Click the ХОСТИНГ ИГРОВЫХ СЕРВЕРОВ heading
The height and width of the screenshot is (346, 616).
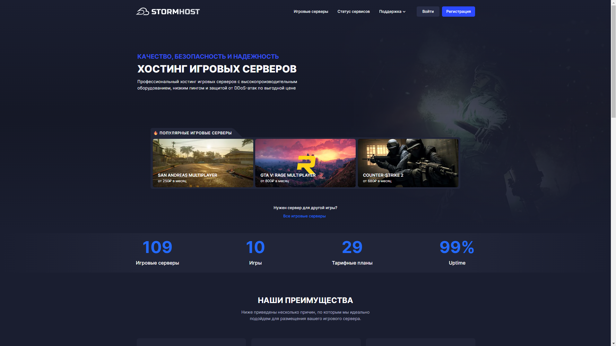tap(217, 69)
